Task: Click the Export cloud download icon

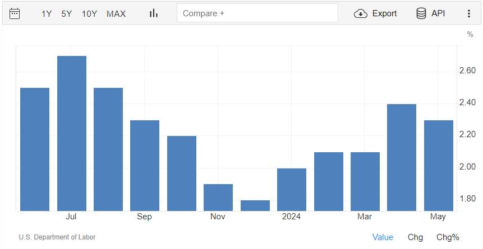Action: tap(360, 13)
